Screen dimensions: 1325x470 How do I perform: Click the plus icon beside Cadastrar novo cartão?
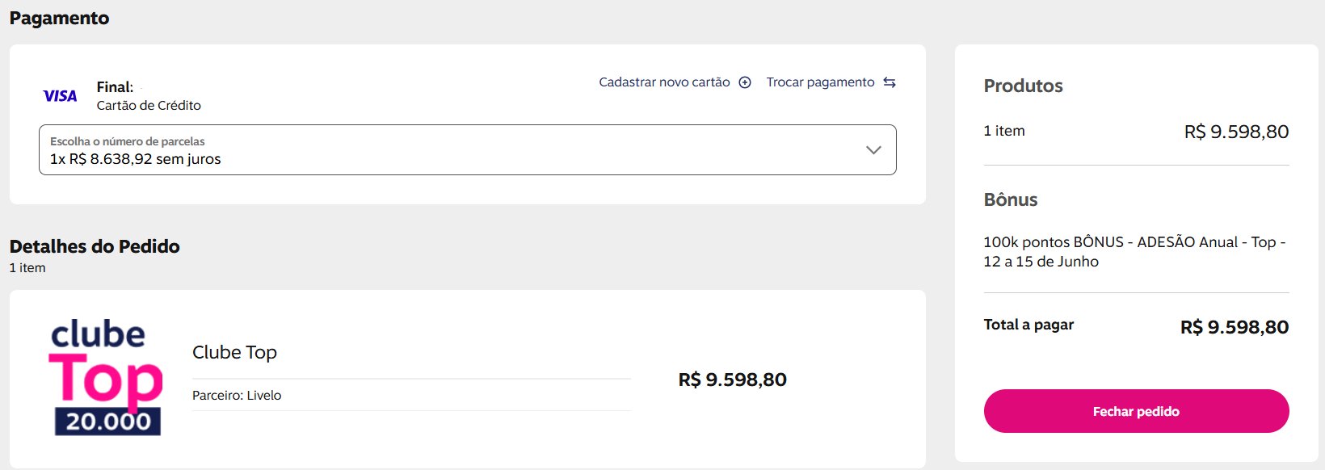point(745,82)
